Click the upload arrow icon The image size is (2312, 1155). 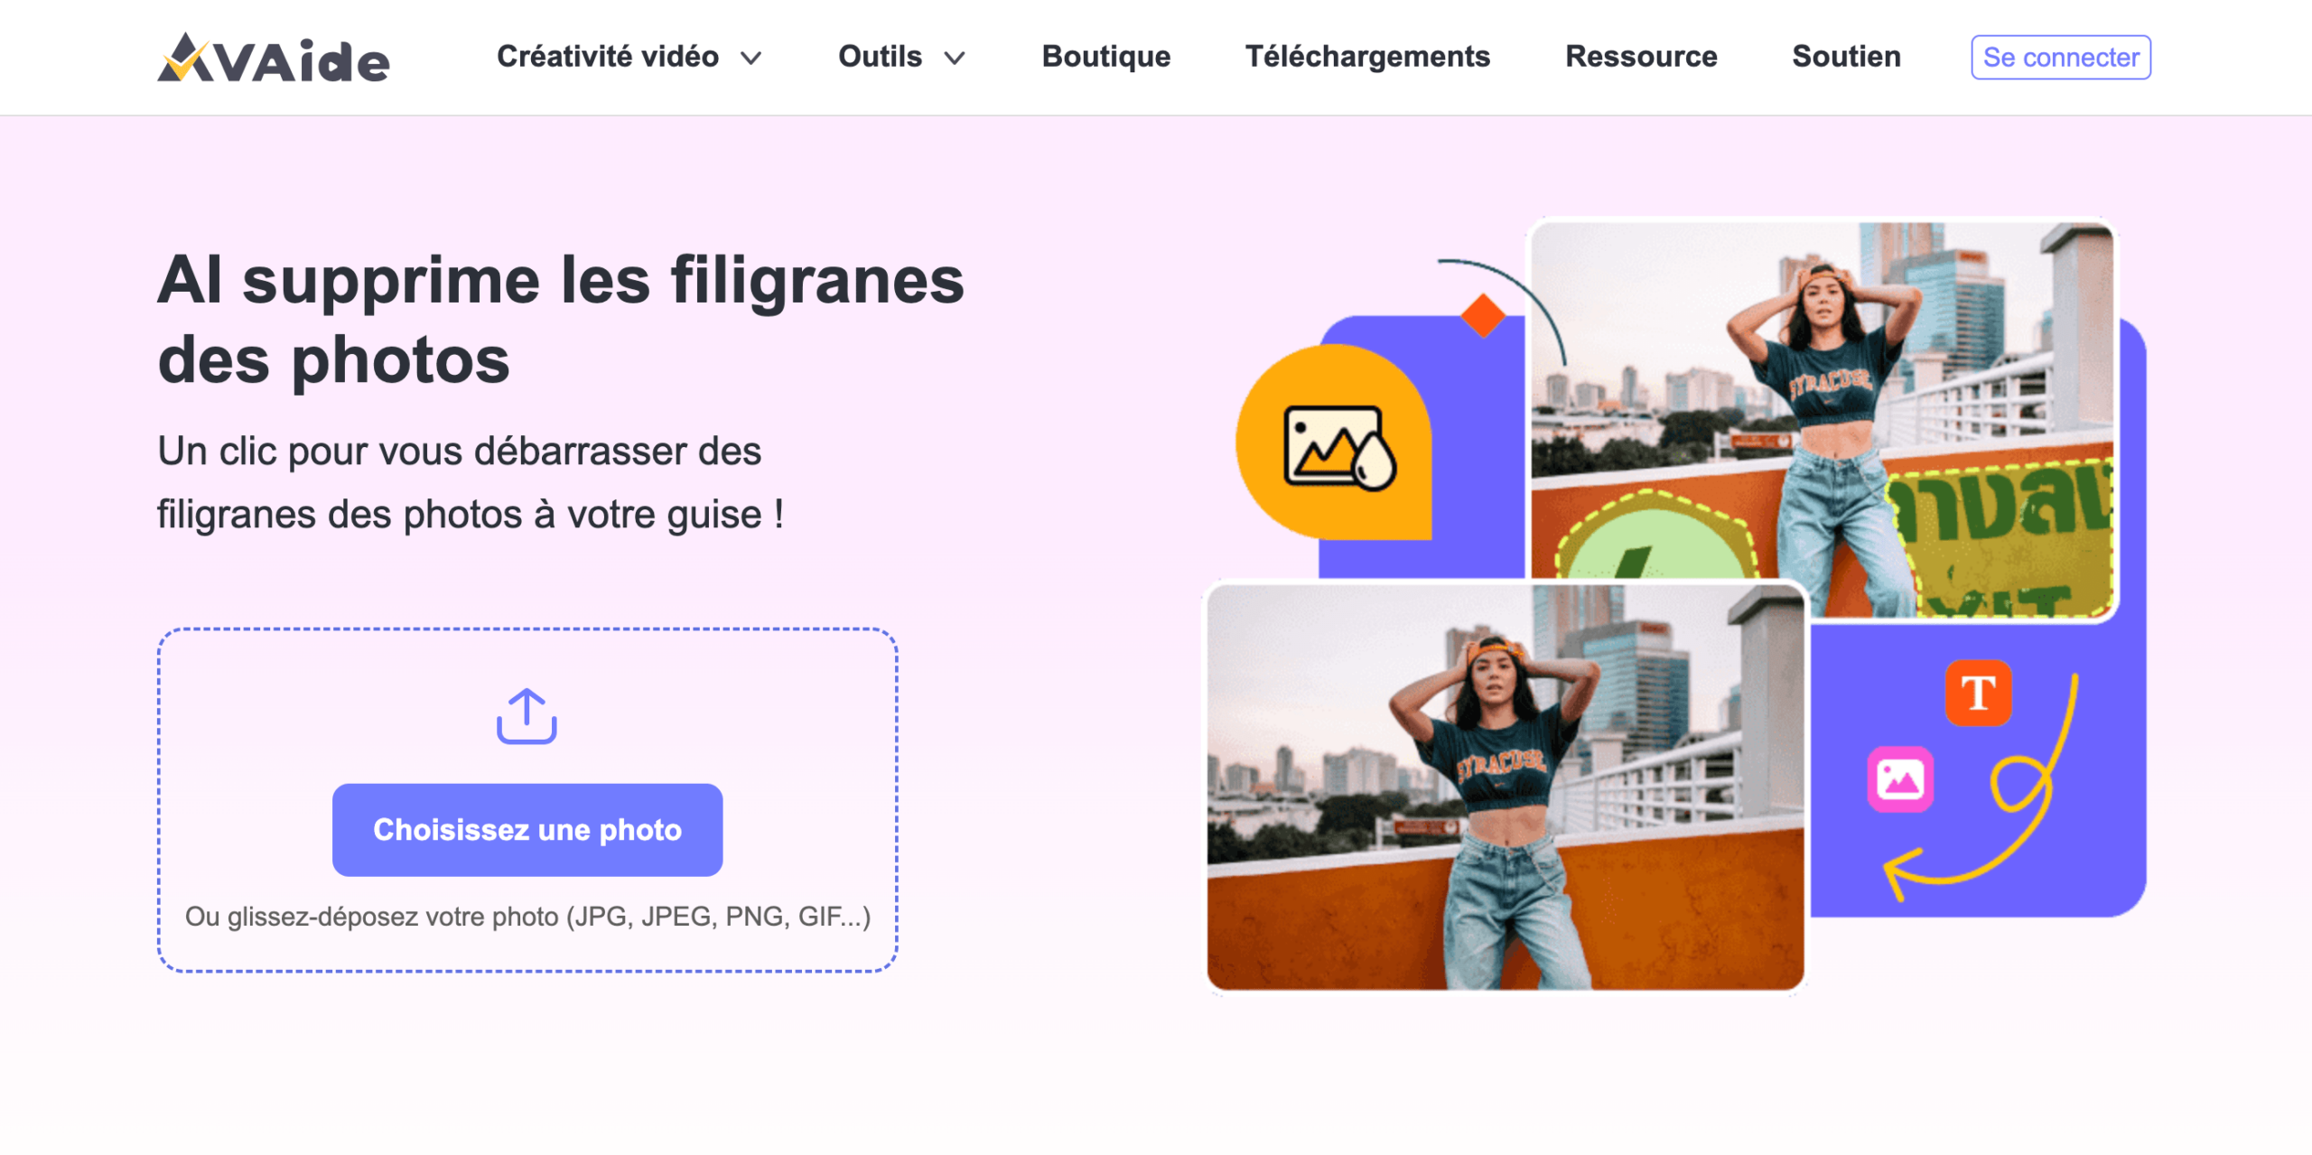[527, 716]
